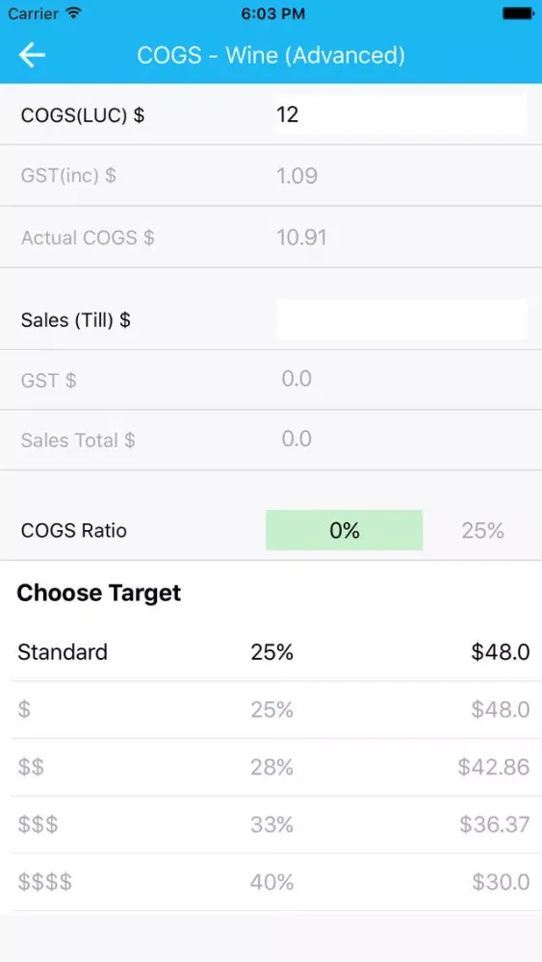542x962 pixels.
Task: Tap the green 0% COGS Ratio bar
Action: [345, 530]
